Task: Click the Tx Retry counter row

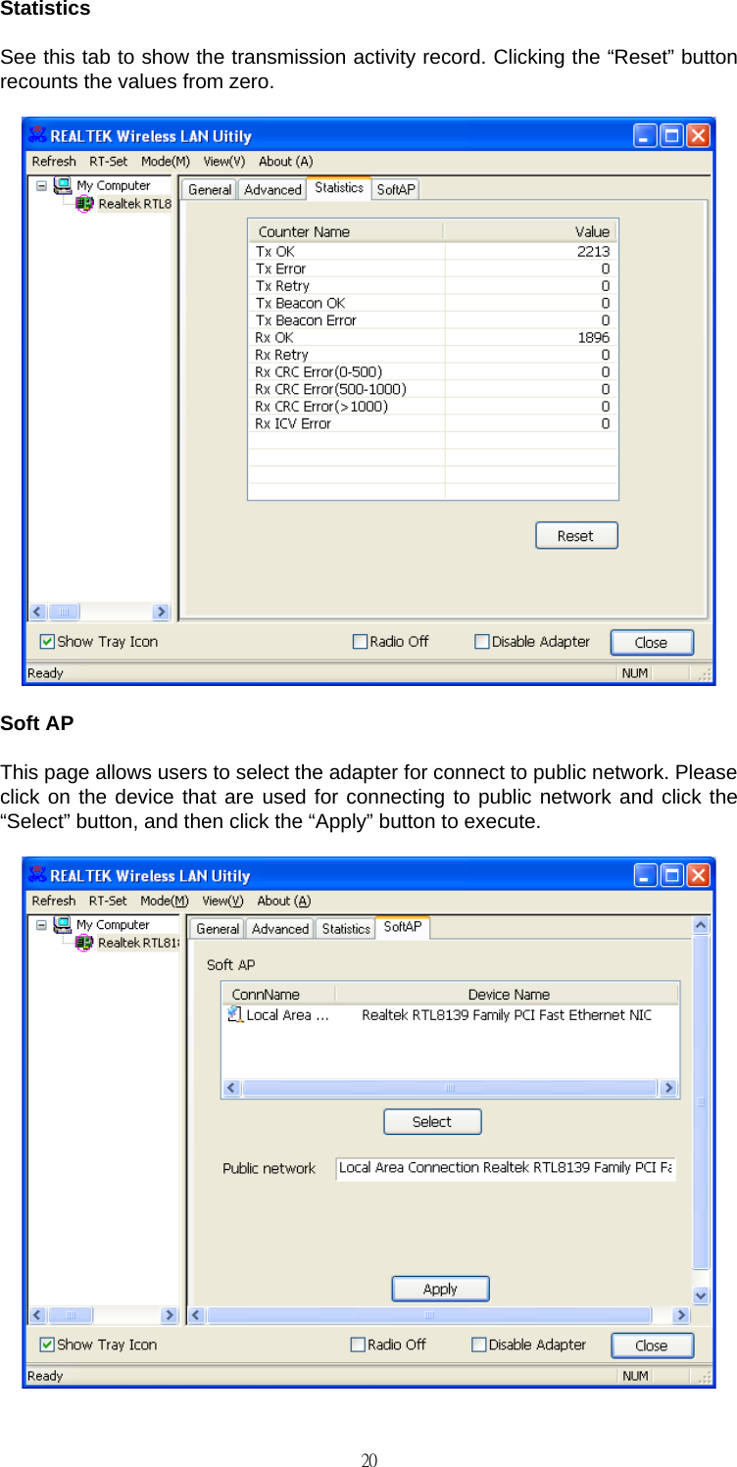Action: pos(432,286)
